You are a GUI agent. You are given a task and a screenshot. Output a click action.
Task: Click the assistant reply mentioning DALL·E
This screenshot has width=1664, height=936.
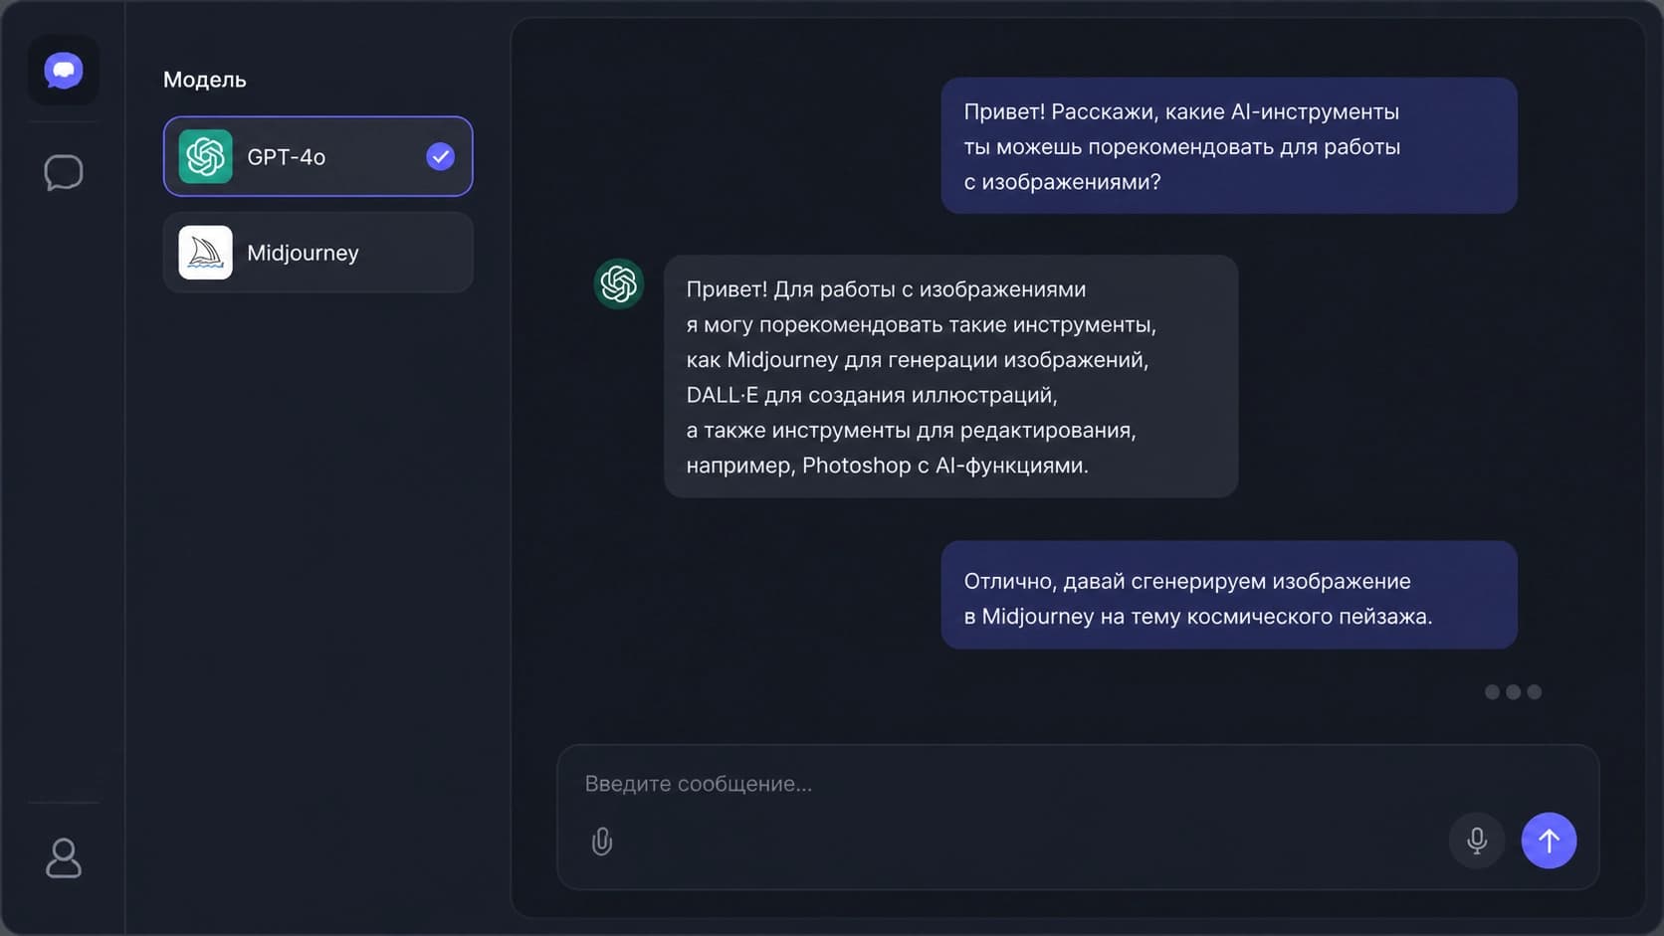tap(951, 376)
